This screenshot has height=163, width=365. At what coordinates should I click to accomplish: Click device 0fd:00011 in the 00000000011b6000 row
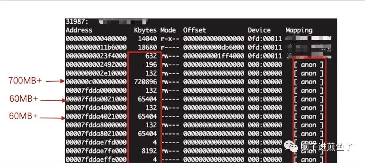(265, 47)
